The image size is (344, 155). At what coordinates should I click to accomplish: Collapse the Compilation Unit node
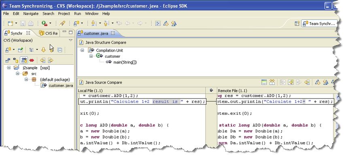pyautogui.click(x=82, y=50)
